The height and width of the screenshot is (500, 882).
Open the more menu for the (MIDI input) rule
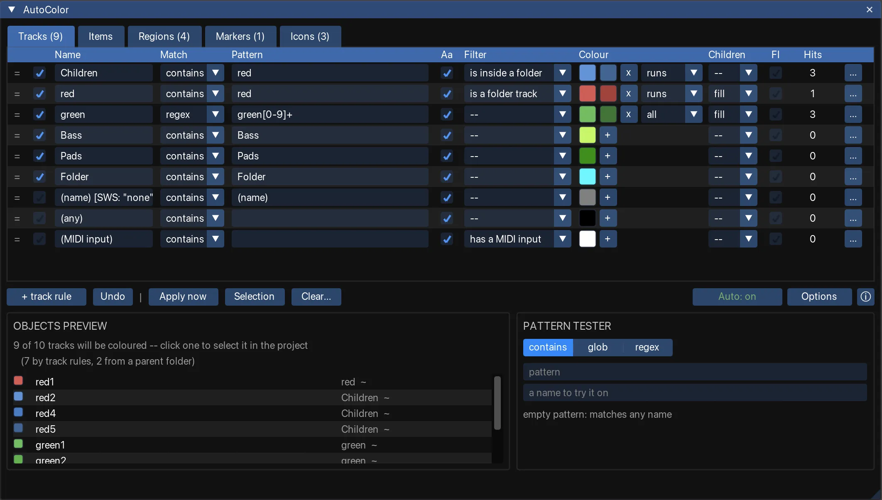point(853,239)
